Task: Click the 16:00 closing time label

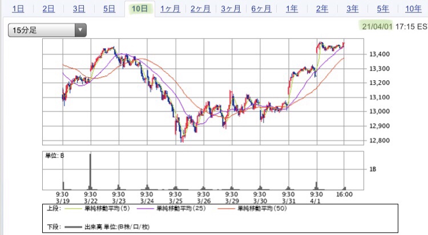Action: click(344, 195)
